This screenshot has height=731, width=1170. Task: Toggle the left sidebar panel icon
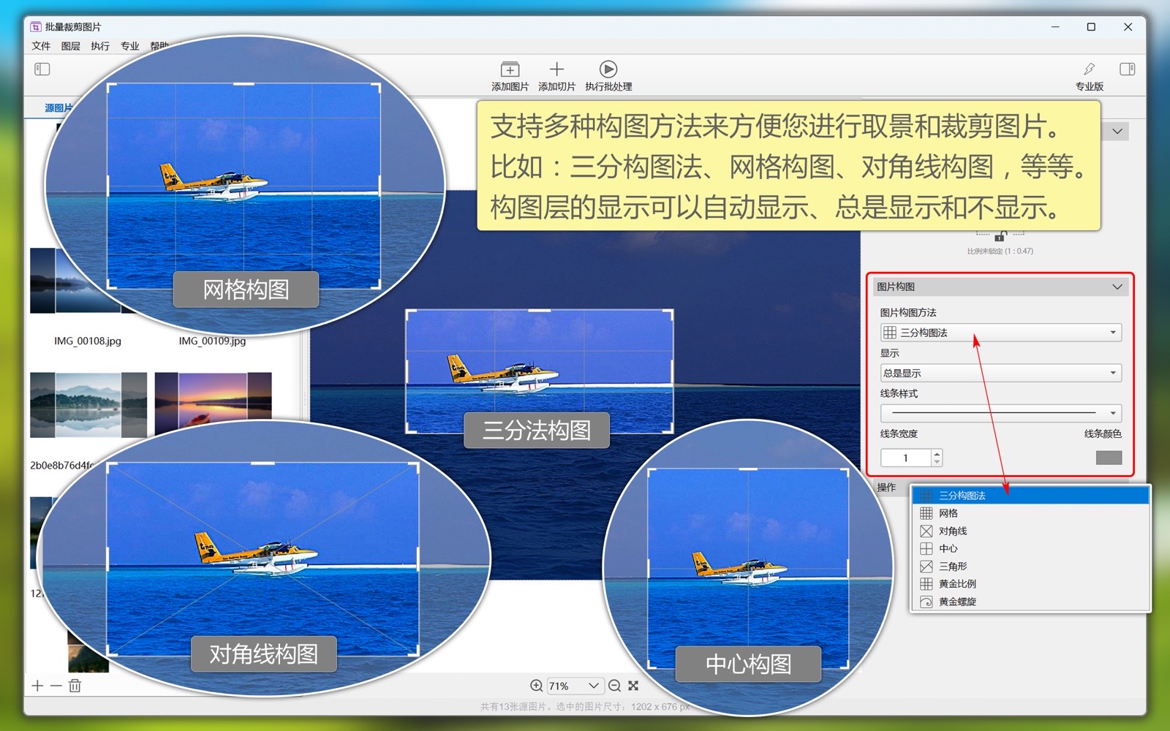[42, 69]
